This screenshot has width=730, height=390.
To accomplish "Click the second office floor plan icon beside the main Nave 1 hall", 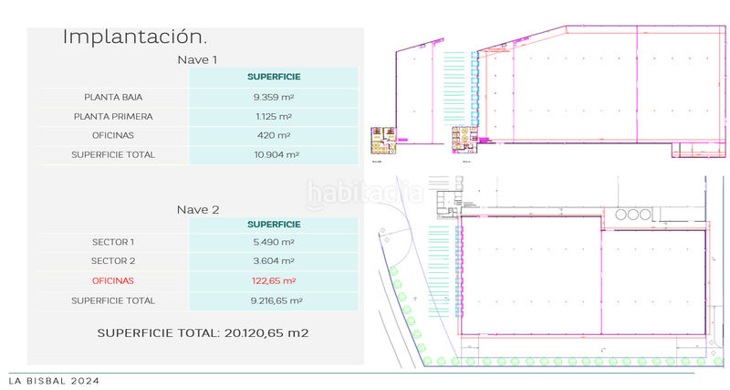I will click(x=460, y=136).
